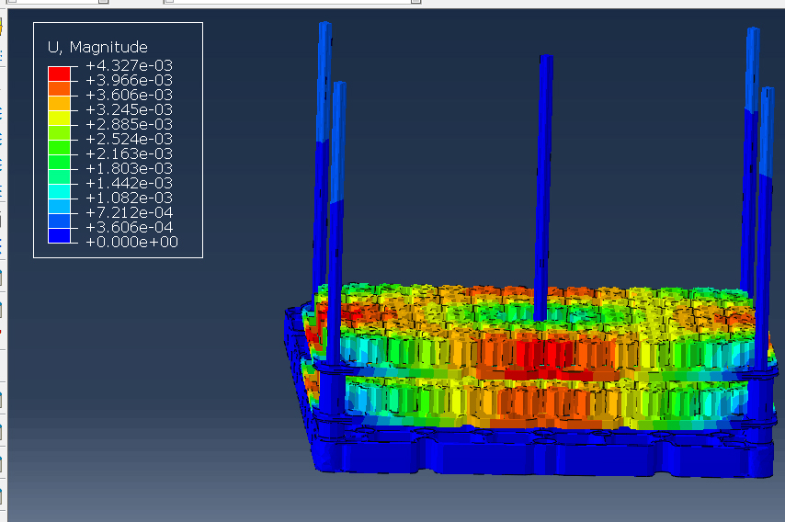This screenshot has width=785, height=522.
Task: Click the red swatch in the legend
Action: 59,73
